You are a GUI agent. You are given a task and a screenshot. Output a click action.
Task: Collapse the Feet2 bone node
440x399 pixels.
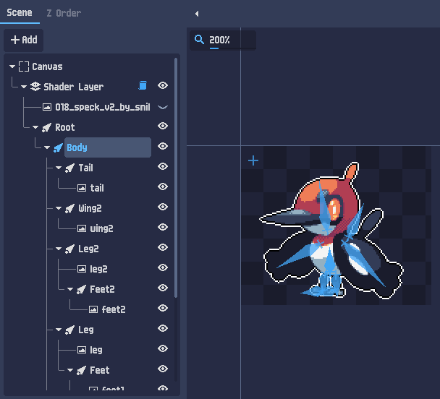(70, 289)
